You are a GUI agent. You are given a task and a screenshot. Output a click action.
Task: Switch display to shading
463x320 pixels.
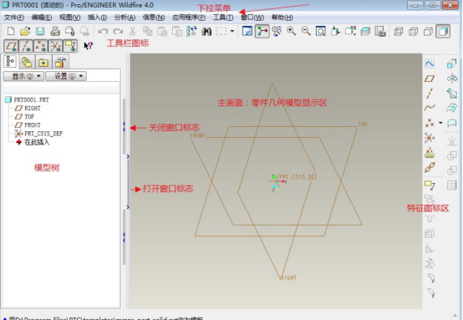443,31
